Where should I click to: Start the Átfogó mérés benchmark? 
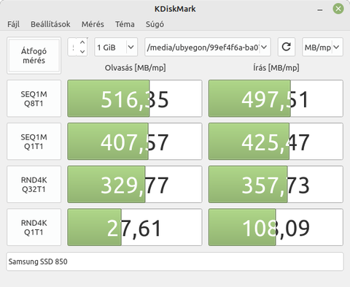pyautogui.click(x=34, y=56)
